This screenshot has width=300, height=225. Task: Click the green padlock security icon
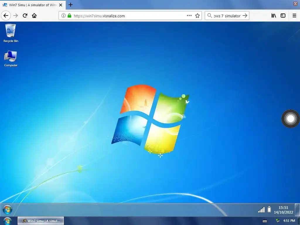pyautogui.click(x=69, y=16)
